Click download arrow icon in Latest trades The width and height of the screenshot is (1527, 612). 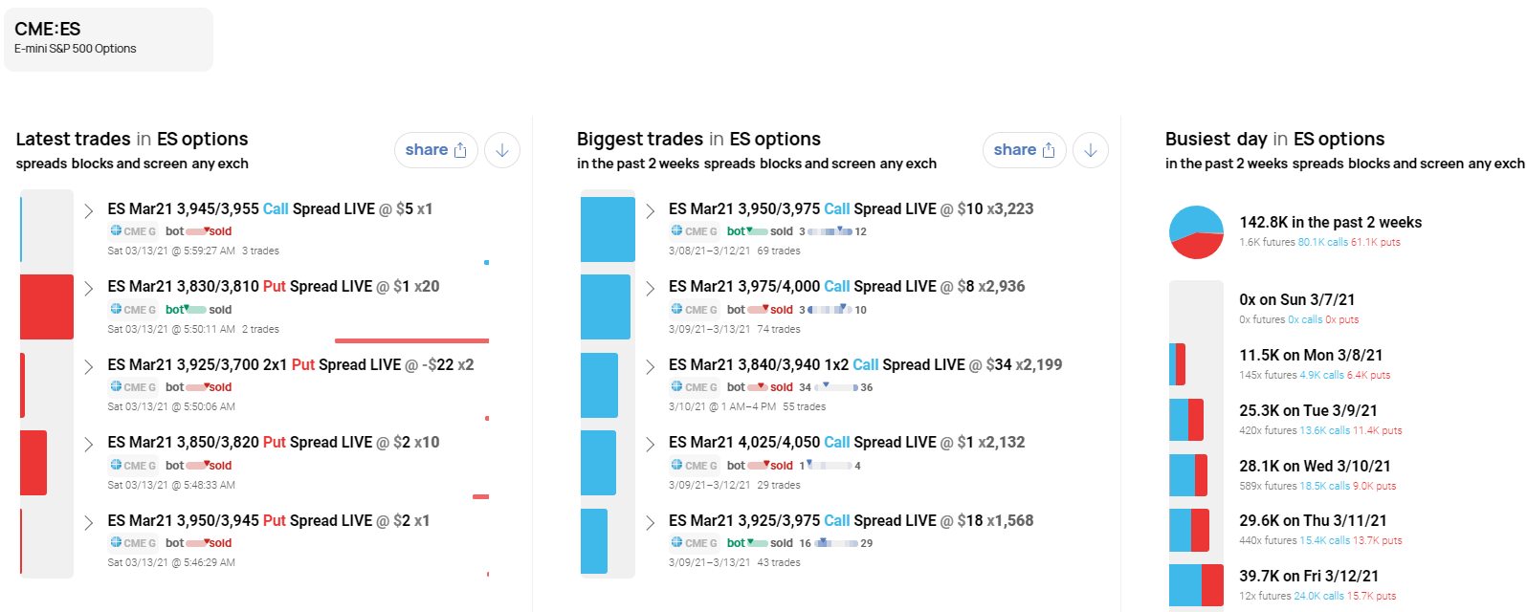pyautogui.click(x=502, y=150)
